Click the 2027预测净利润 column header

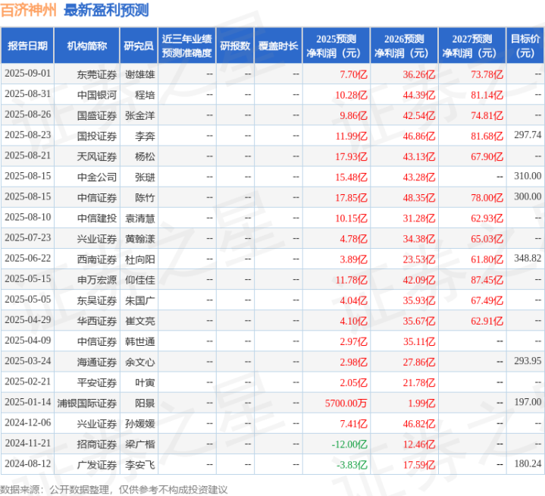coord(471,46)
